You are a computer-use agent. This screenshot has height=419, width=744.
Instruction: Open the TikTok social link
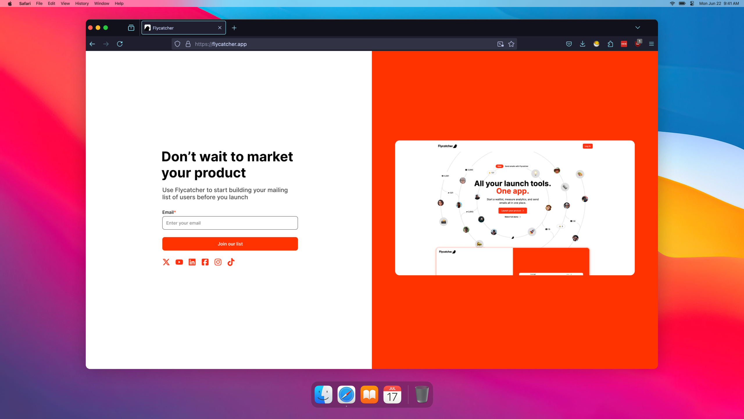click(231, 262)
